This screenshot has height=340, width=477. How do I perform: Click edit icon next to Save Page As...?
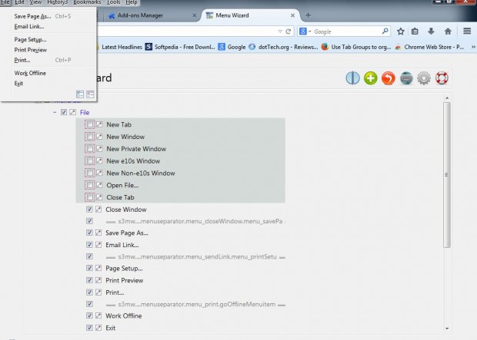(x=98, y=233)
